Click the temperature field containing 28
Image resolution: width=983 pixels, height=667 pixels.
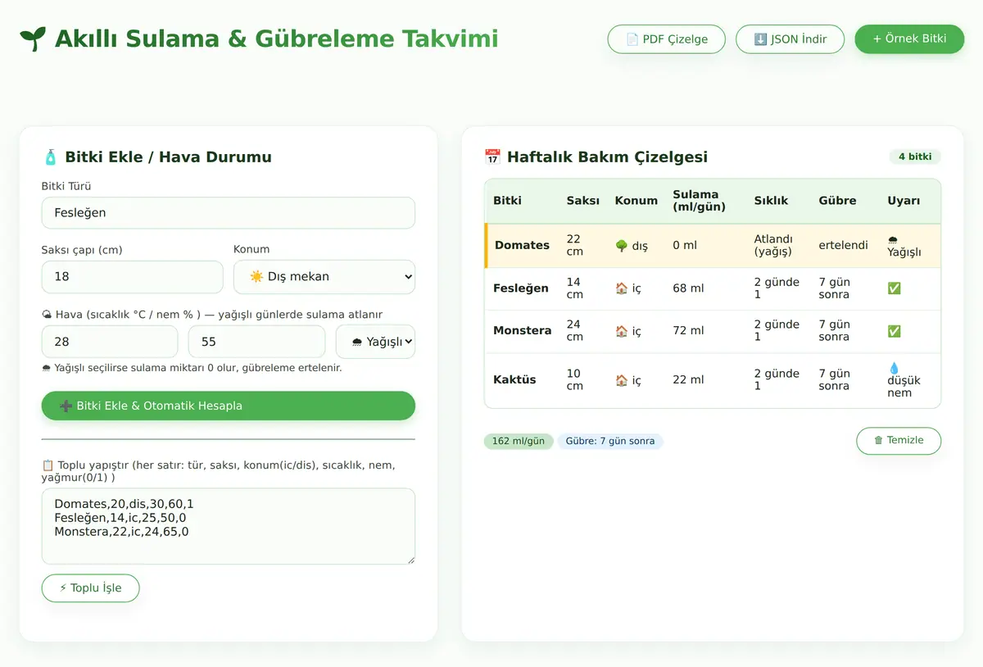pos(110,342)
